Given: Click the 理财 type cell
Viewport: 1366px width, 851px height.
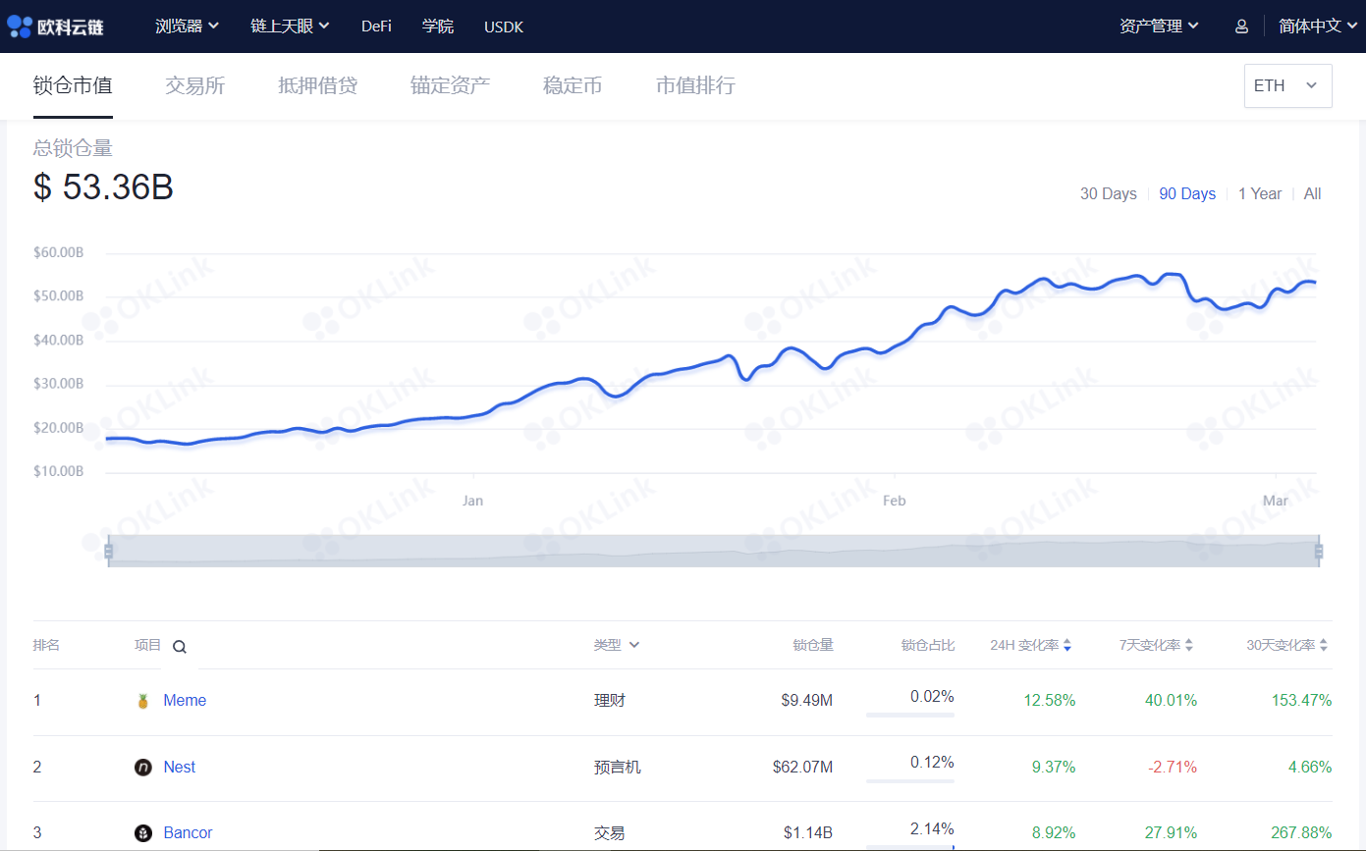Looking at the screenshot, I should pyautogui.click(x=610, y=701).
